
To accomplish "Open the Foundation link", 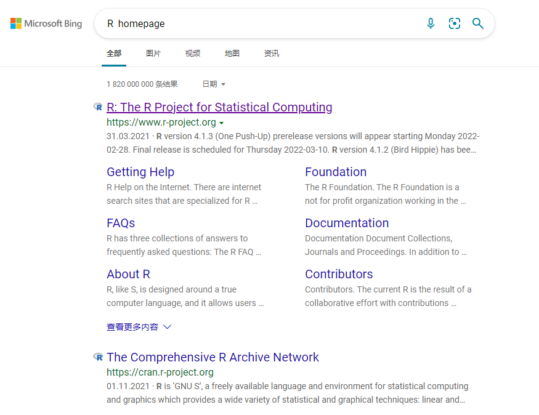I will (x=336, y=172).
